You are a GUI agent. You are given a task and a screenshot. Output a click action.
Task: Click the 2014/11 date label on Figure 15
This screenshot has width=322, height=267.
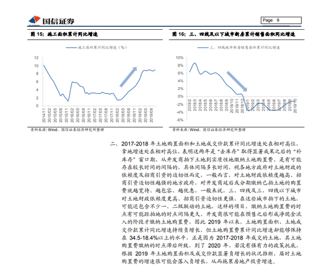44,115
